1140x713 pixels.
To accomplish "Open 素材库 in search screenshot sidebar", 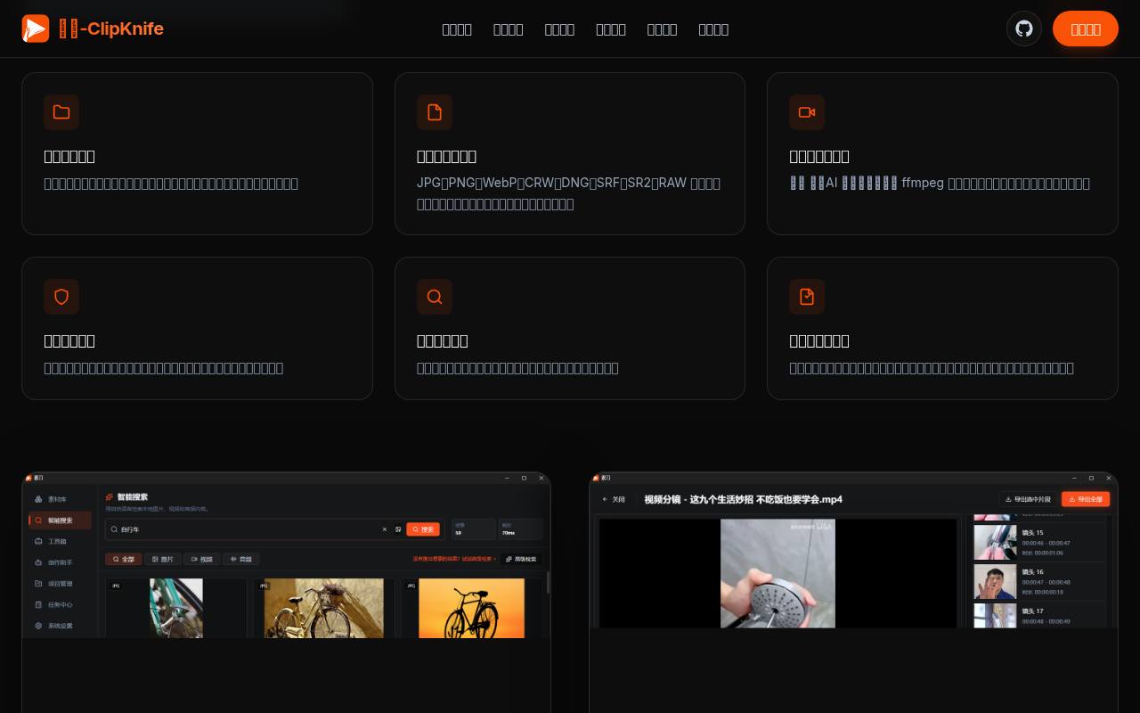I will 59,499.
